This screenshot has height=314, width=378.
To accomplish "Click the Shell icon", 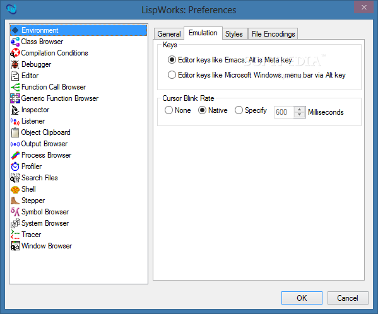I will tap(15, 190).
